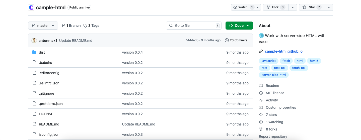Viewport: 361px width, 140px height.
Task: Click the eye icon beside 1 watching
Action: [x=261, y=122]
